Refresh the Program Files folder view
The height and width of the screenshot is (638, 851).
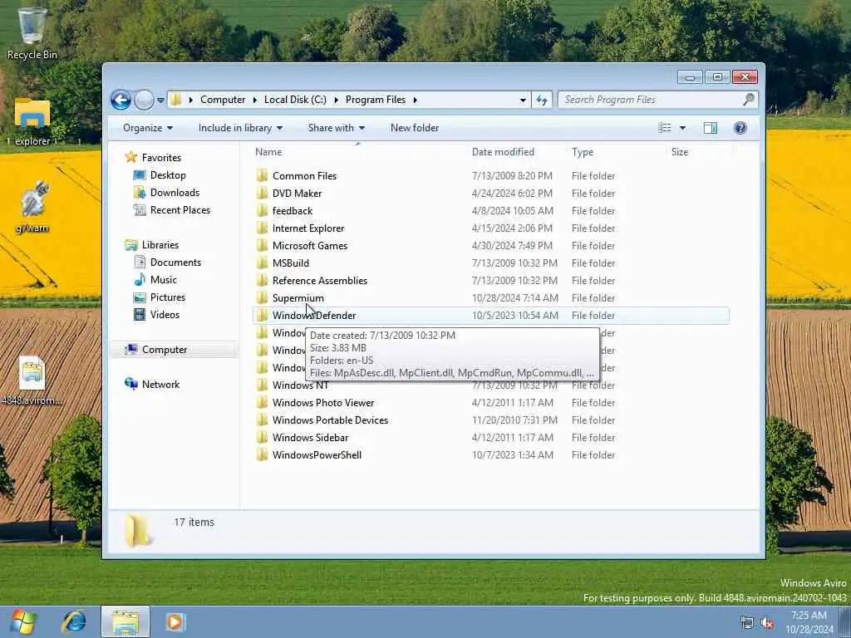(542, 100)
